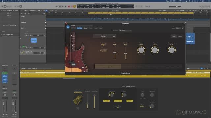
Task: Open the Navigate menu in menu bar
Action: (x=25, y=1)
